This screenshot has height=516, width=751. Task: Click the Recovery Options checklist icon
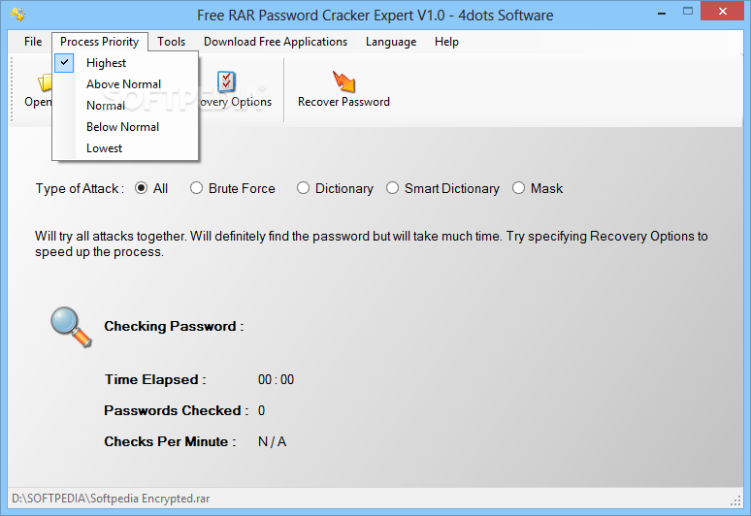click(x=226, y=81)
